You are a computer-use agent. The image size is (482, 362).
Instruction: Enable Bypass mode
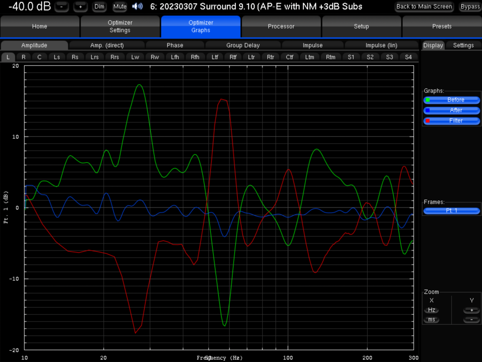(x=470, y=6)
